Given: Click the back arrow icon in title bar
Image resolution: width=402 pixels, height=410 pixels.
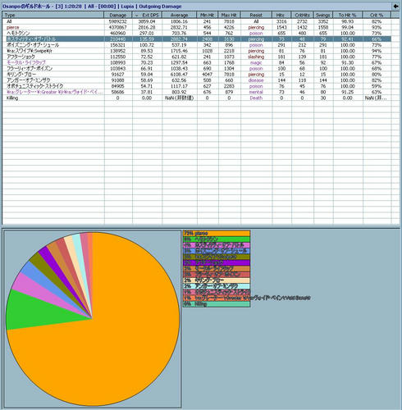Looking at the screenshot, I should tap(395, 6).
